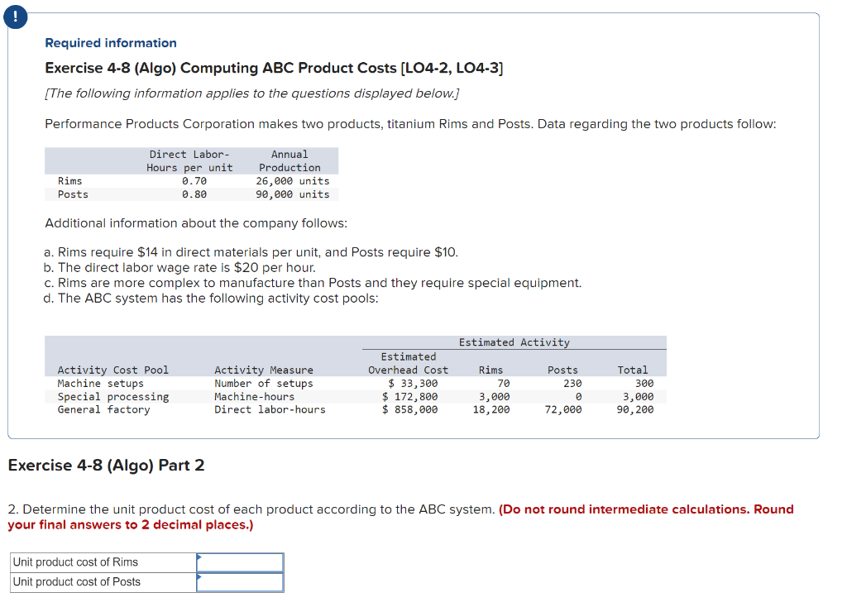847x607 pixels.
Task: Click the blue exclamation alert icon
Action: tap(16, 17)
